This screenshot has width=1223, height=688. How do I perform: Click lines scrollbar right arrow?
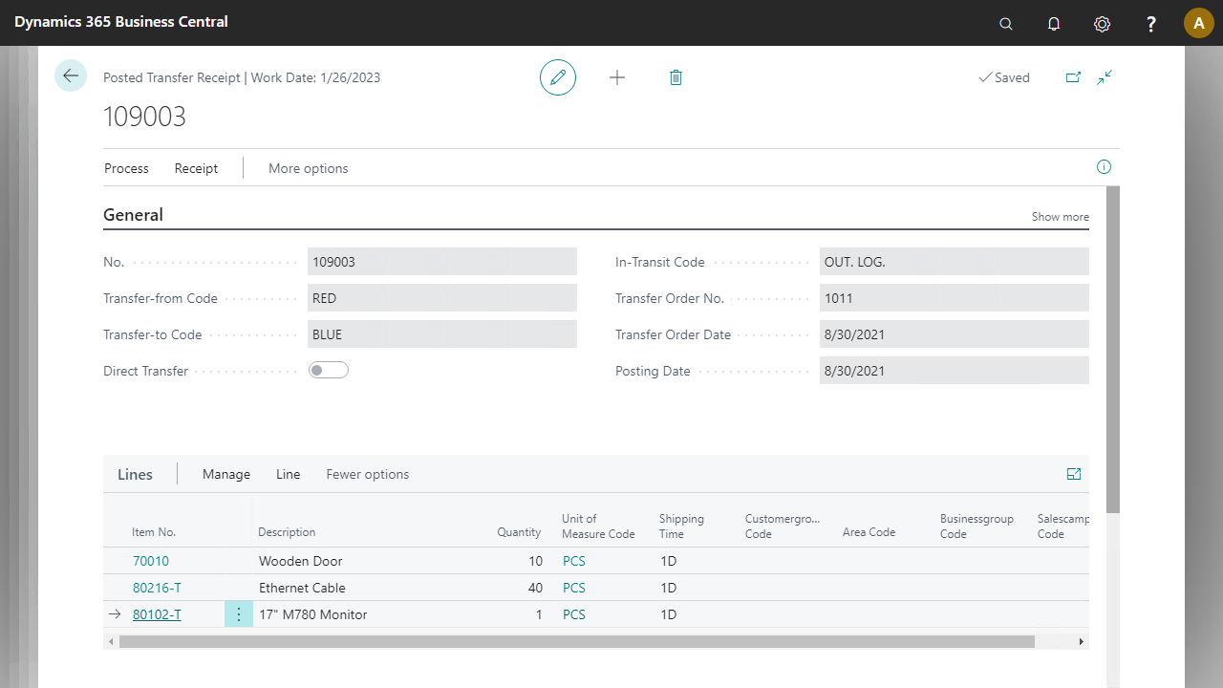tap(1082, 642)
